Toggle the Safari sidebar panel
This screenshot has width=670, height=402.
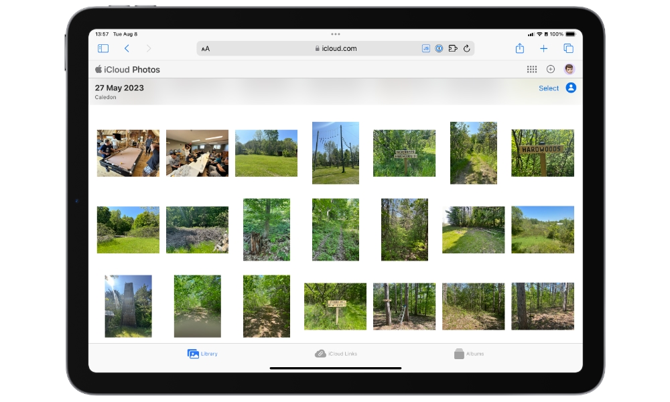103,48
